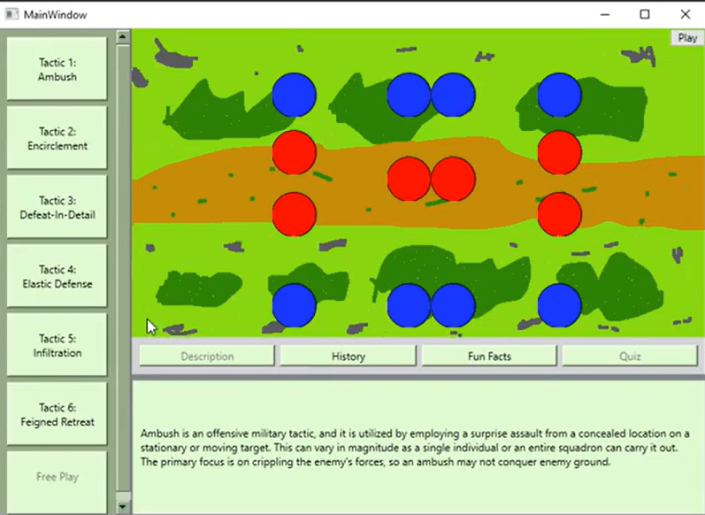Show the Description tab
This screenshot has width=705, height=515.
coord(207,357)
